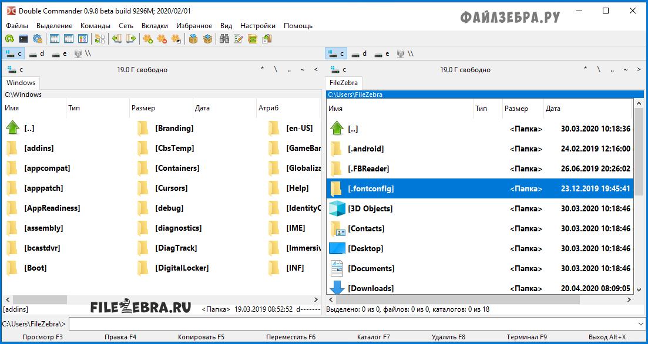Screen dimensions: 648x344
Task: Open file search binoculars icon
Action: 224,39
